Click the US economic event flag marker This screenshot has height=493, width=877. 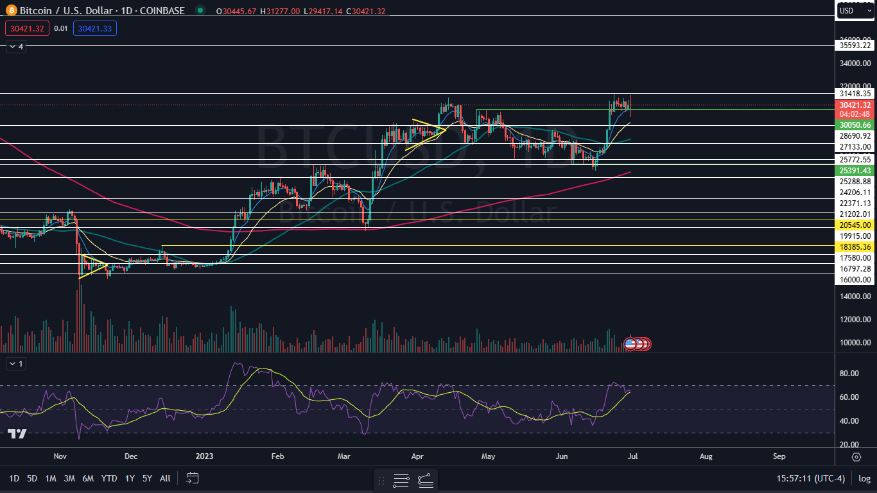click(630, 344)
